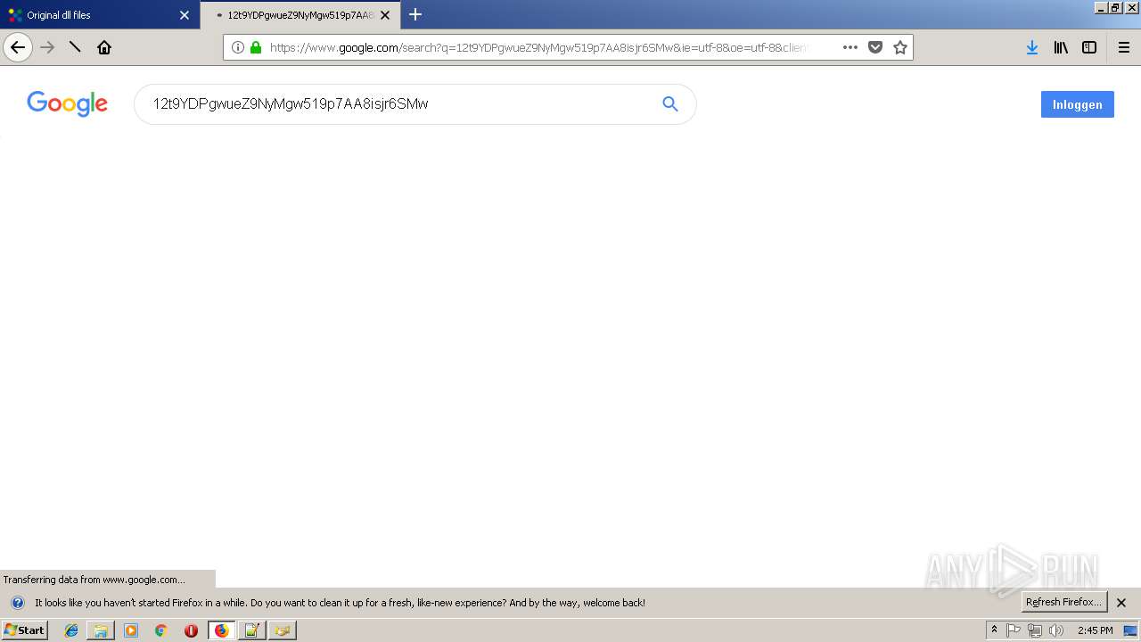Open the Firefox downloads panel
This screenshot has width=1141, height=642.
[x=1032, y=47]
